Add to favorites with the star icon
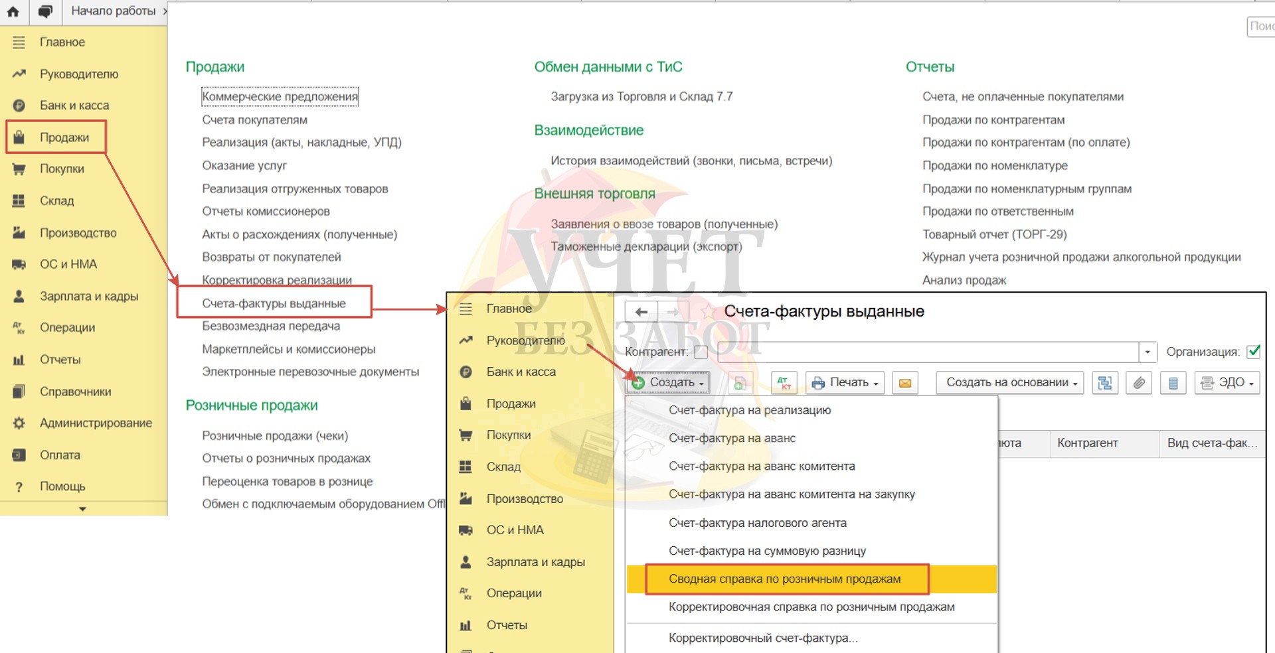 click(708, 312)
